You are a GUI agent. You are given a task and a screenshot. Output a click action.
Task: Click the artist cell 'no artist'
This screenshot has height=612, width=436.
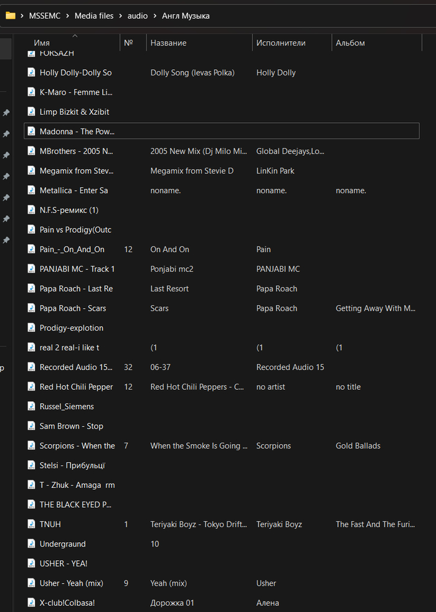pos(270,387)
